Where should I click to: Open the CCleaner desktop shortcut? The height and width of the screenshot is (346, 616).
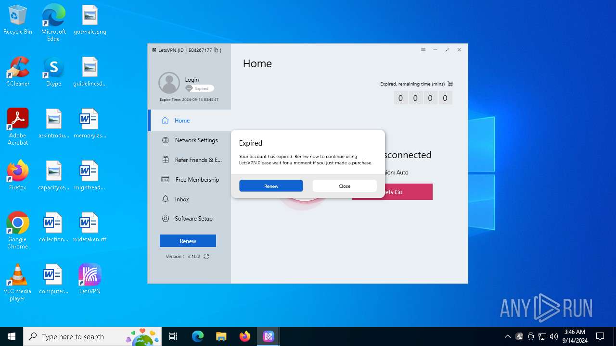[x=18, y=72]
